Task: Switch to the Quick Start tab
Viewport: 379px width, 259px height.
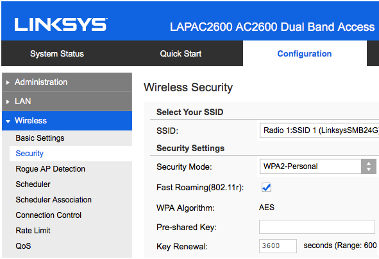Action: click(181, 53)
